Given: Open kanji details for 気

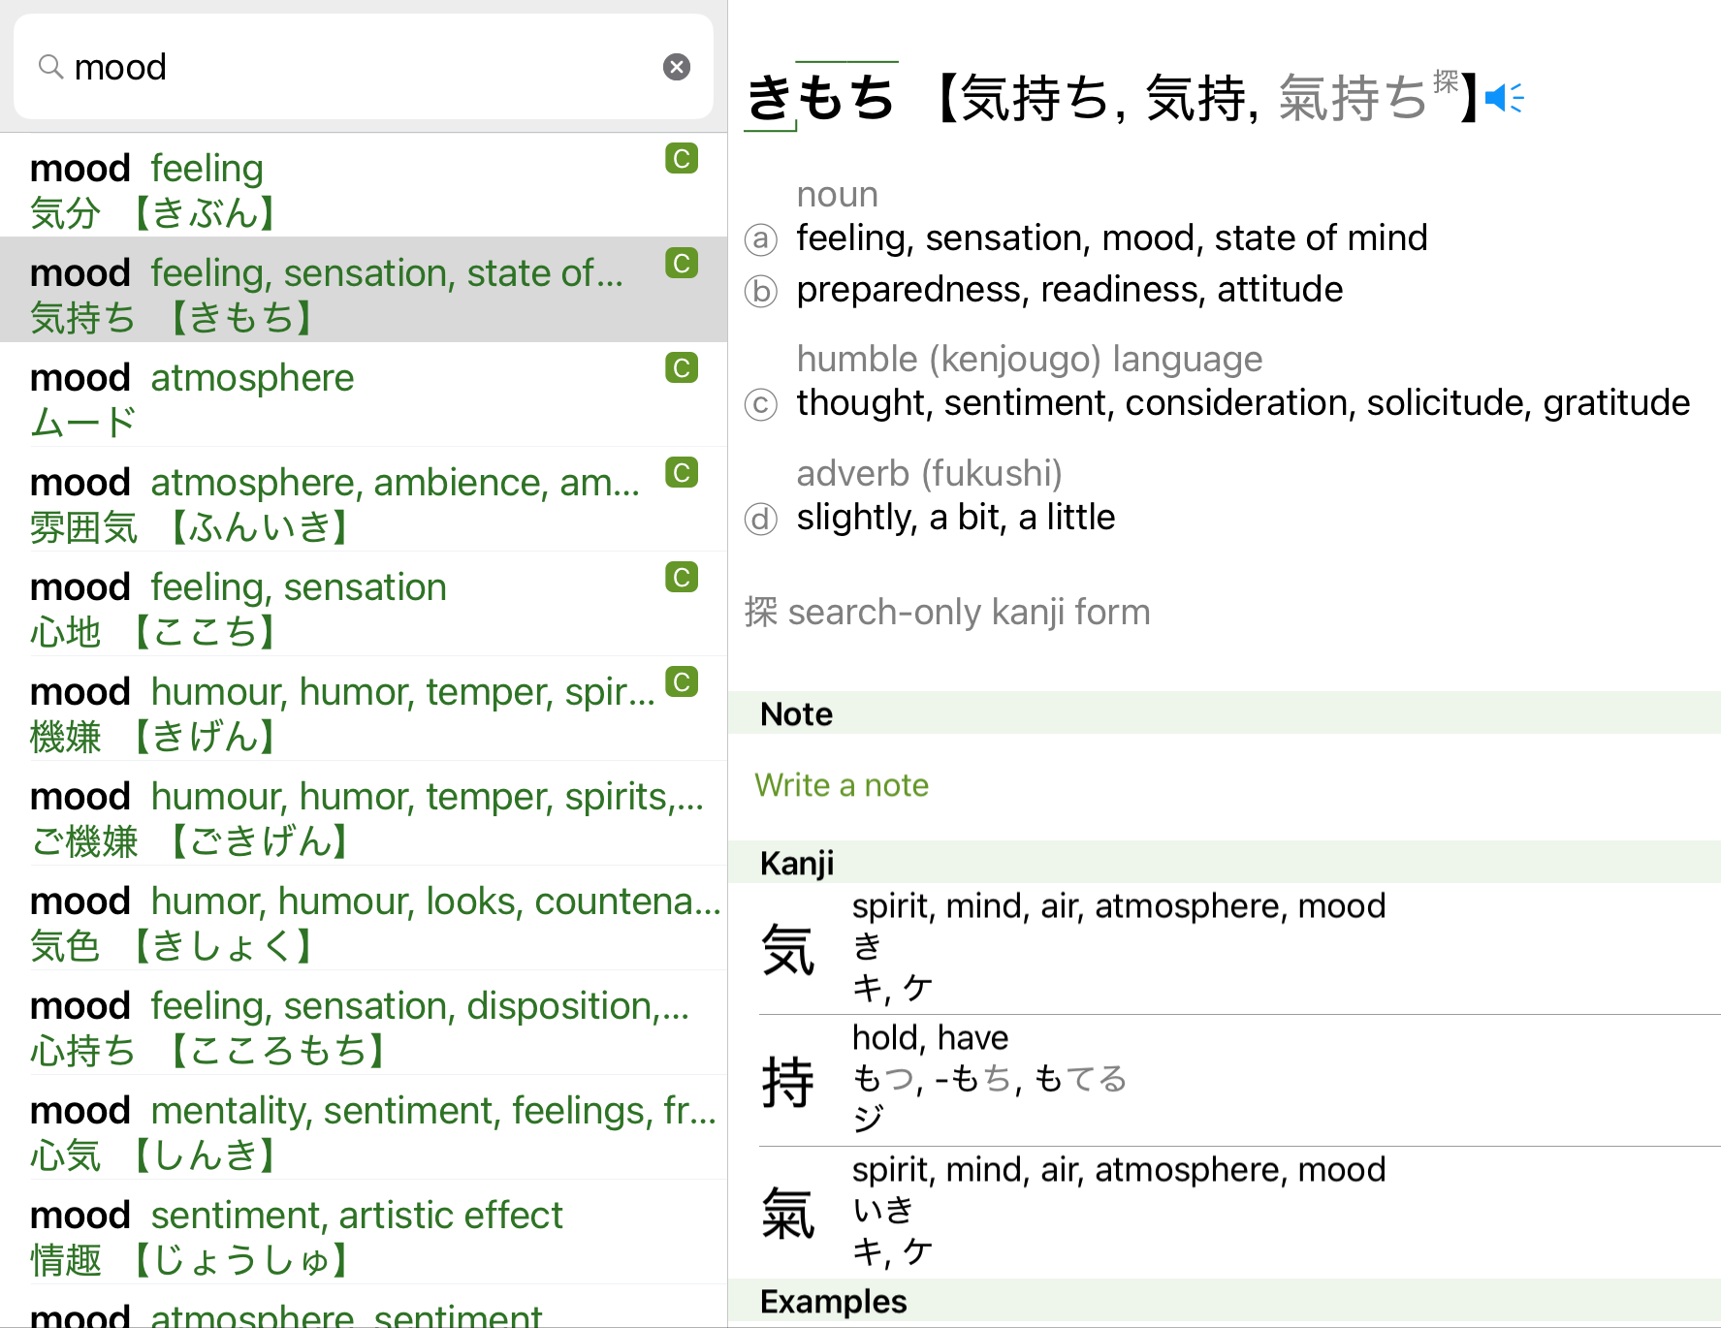Looking at the screenshot, I should coord(1225,948).
